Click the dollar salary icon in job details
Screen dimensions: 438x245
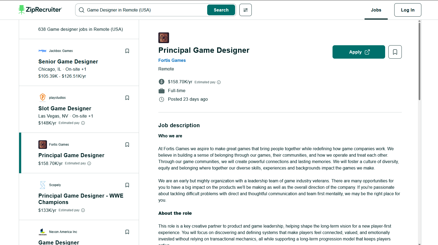[x=162, y=82]
